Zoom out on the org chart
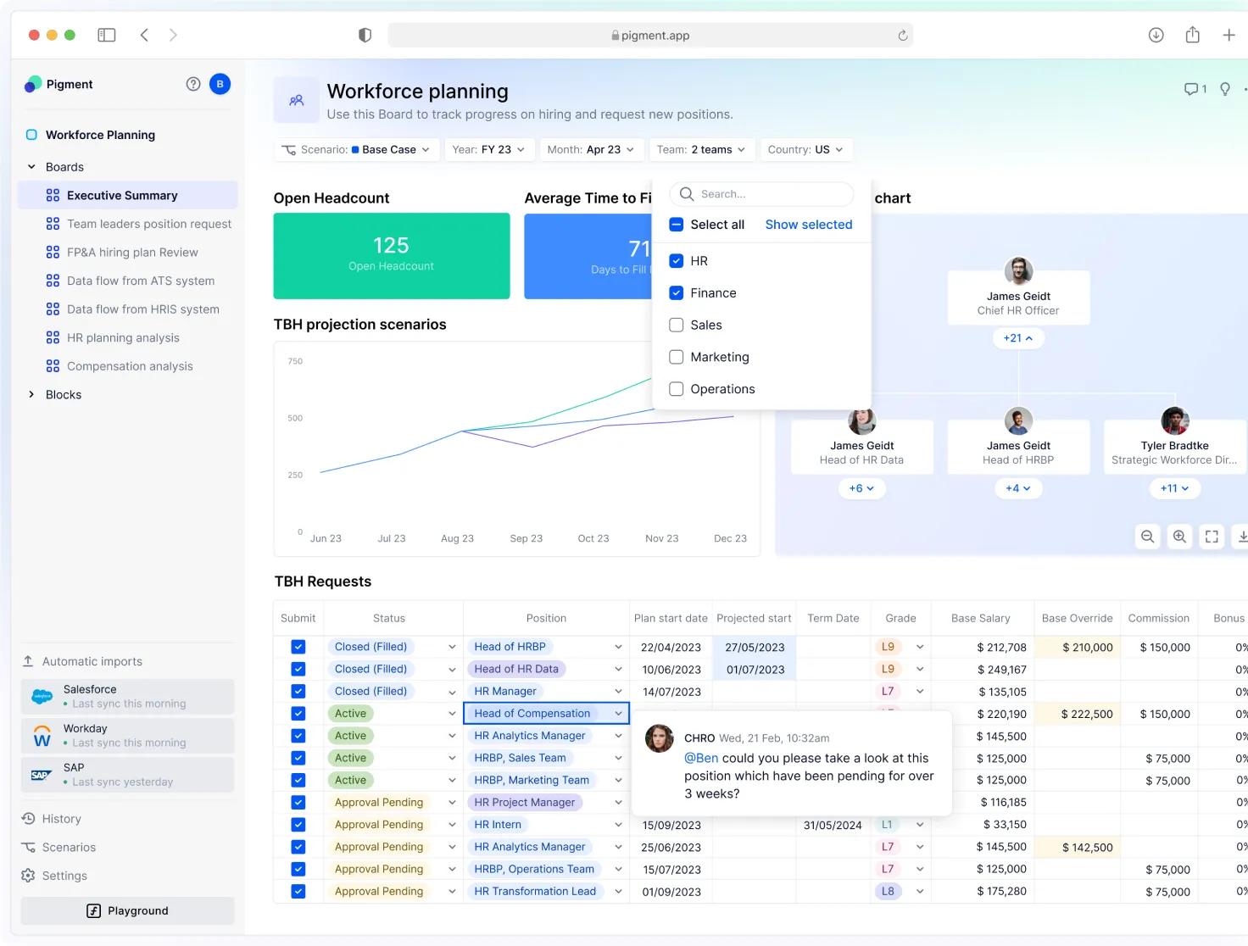This screenshot has height=946, width=1248. click(1147, 537)
